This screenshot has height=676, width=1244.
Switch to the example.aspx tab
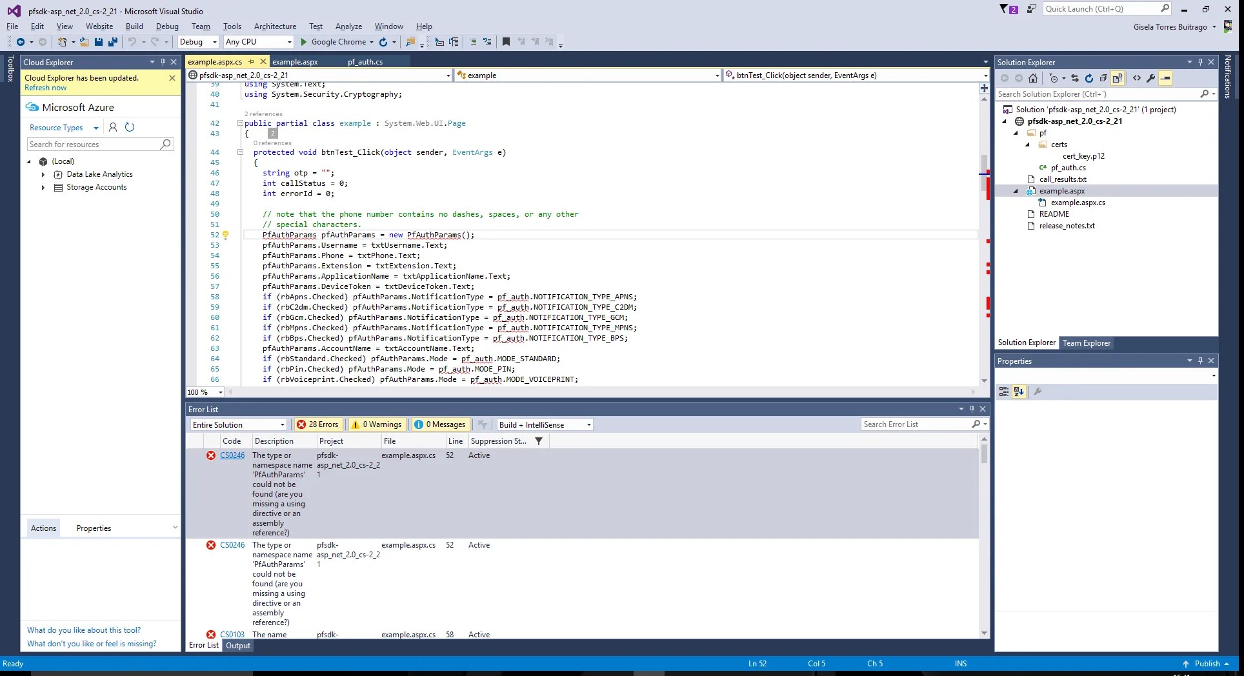[295, 62]
